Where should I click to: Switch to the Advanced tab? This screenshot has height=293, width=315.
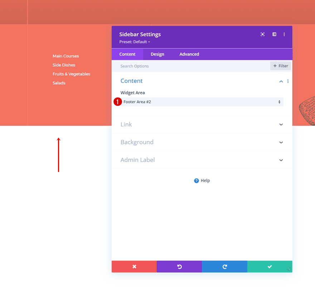tap(189, 54)
